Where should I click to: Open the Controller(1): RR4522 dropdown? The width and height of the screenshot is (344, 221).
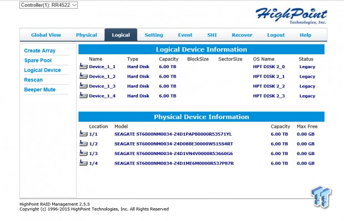click(48, 5)
